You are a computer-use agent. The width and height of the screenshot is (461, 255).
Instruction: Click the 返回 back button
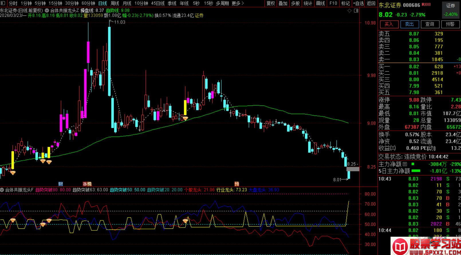(x=371, y=3)
